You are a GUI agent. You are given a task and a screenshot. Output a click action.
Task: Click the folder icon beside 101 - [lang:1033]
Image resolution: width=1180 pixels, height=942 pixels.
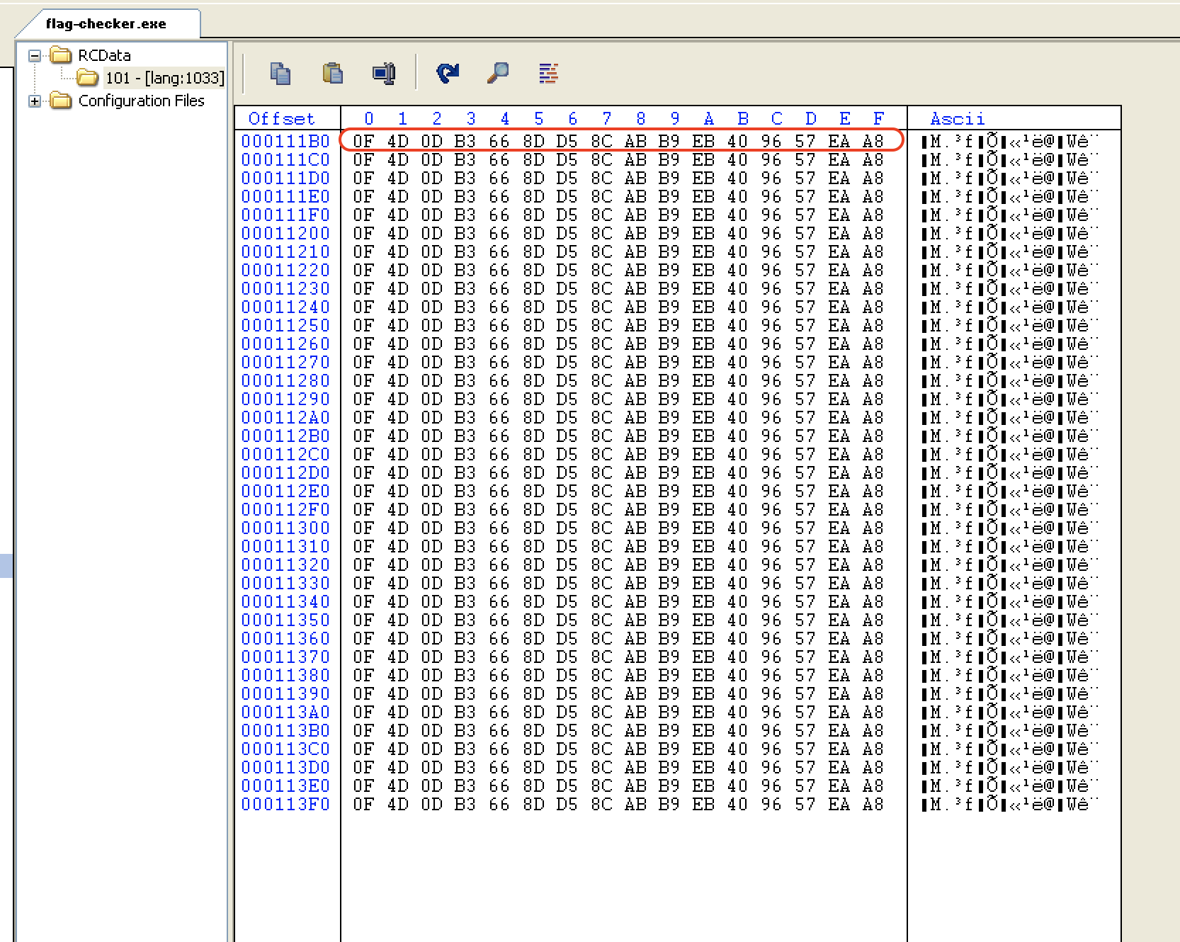click(x=88, y=77)
